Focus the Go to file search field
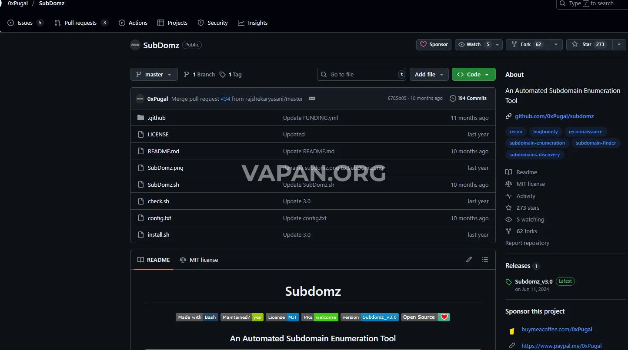 pos(361,74)
